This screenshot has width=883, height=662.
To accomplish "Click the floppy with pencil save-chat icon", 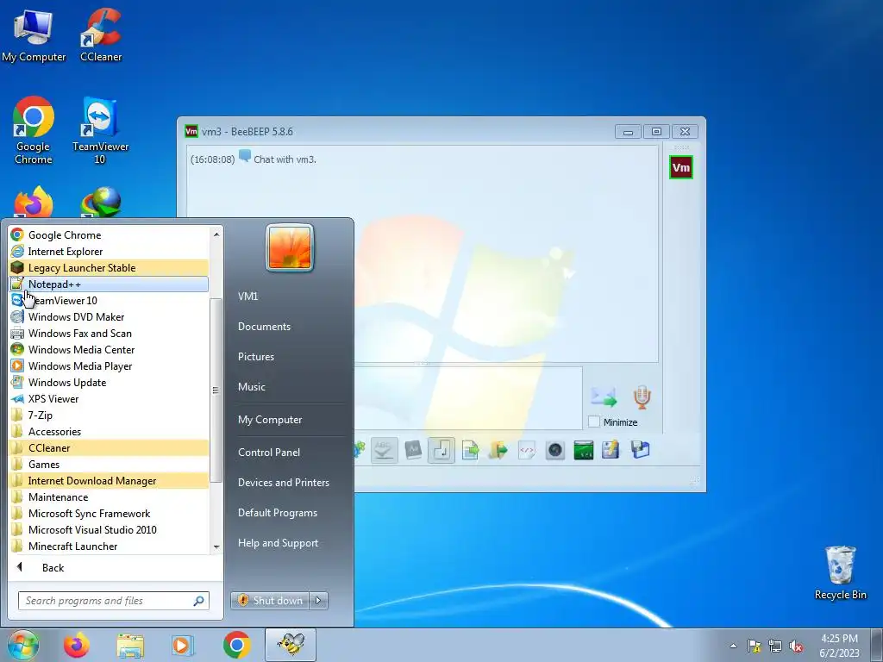I will point(611,450).
